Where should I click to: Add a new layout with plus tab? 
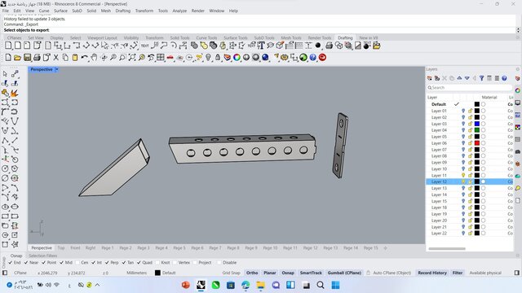click(x=385, y=248)
